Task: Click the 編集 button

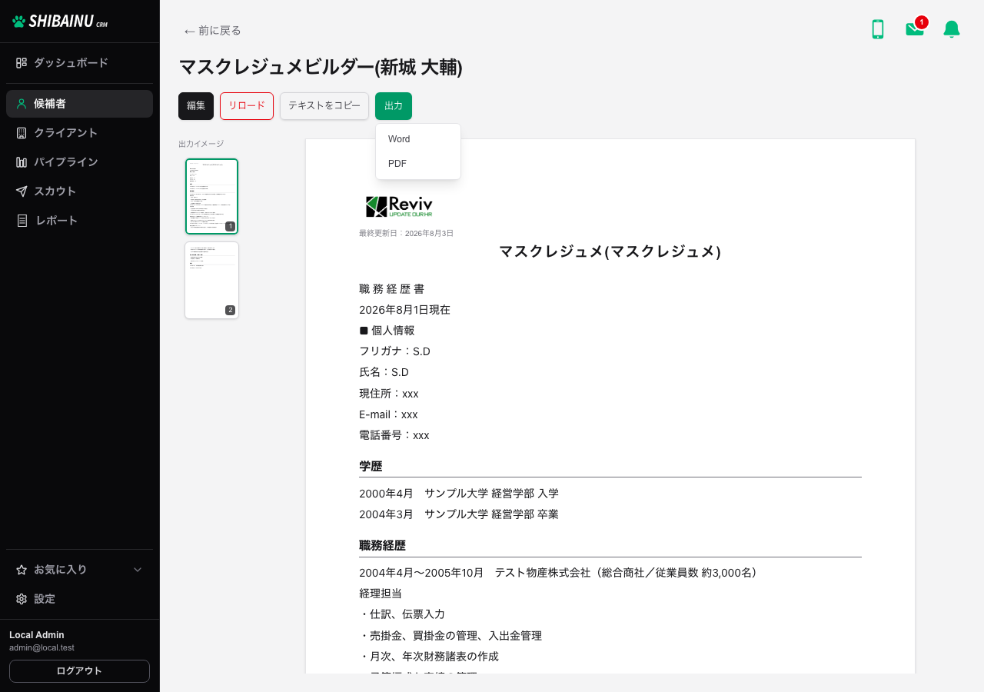Action: tap(196, 106)
